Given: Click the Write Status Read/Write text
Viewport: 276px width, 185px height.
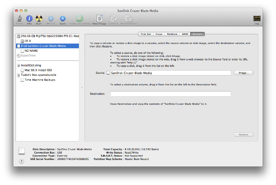Looking at the screenshot, I should tap(132, 152).
